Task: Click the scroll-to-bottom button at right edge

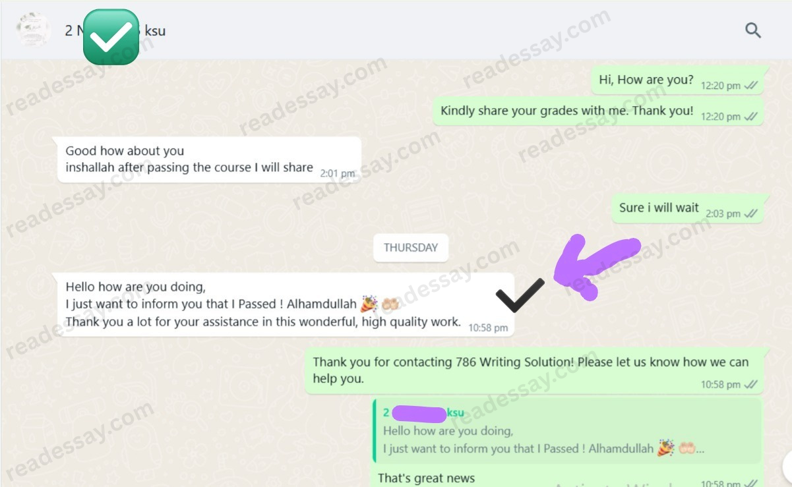Action: (x=787, y=466)
